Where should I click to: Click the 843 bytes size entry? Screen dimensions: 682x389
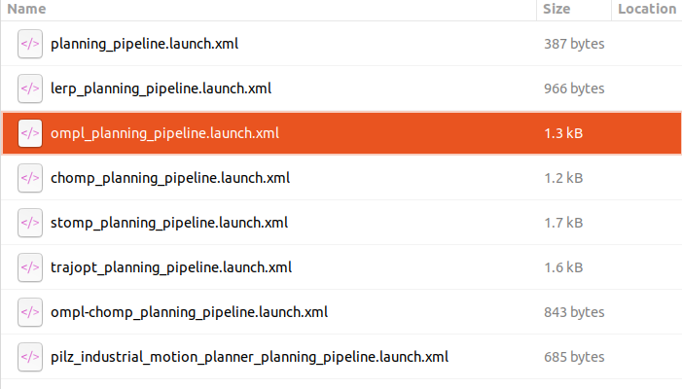pos(574,312)
